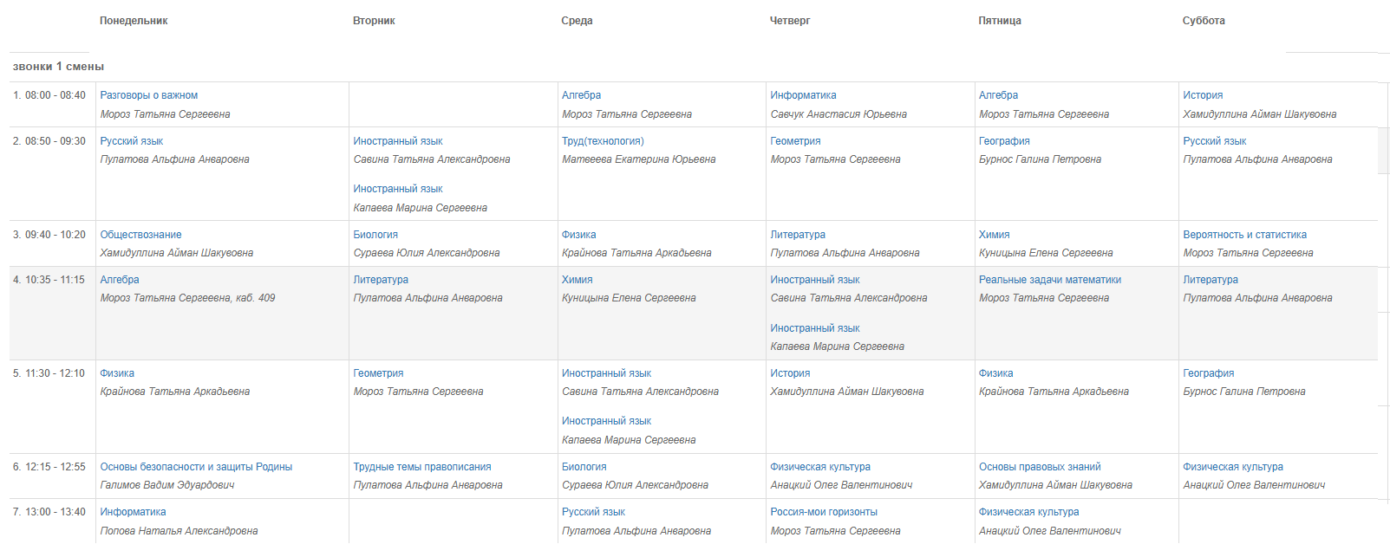Image resolution: width=1390 pixels, height=557 pixels.
Task: Click Основы безопасности и защиты Родины
Action: coord(196,467)
